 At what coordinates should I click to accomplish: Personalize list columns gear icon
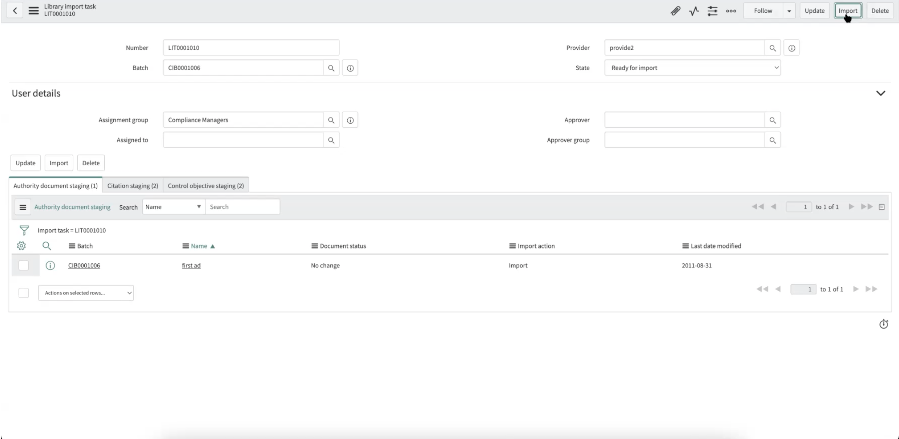click(21, 246)
